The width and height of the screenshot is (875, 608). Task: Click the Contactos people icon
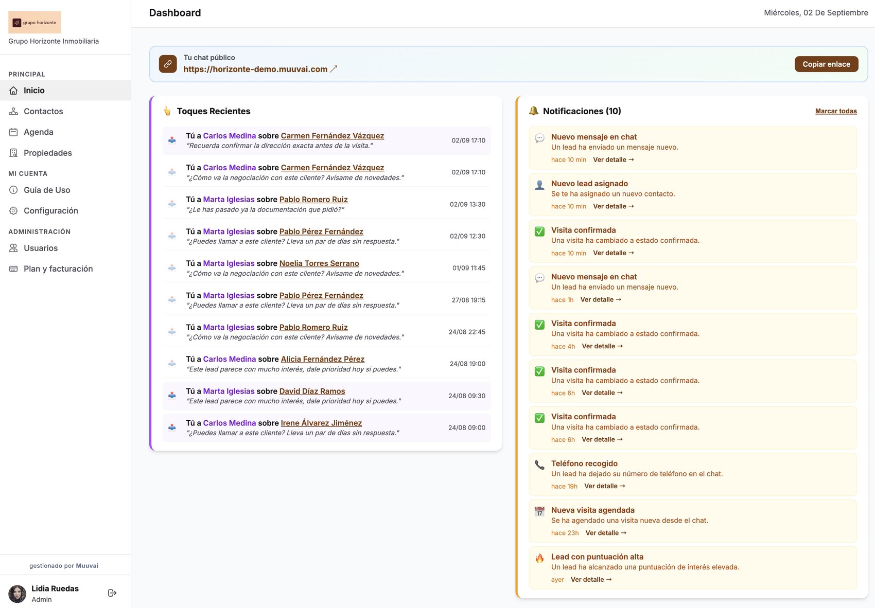[13, 111]
